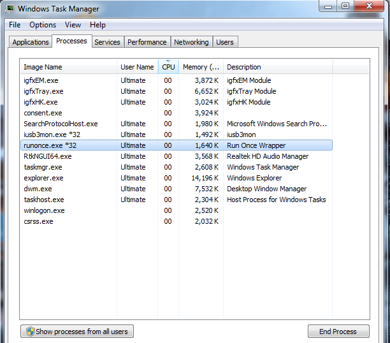Open the File menu
The height and width of the screenshot is (343, 390).
[15, 25]
